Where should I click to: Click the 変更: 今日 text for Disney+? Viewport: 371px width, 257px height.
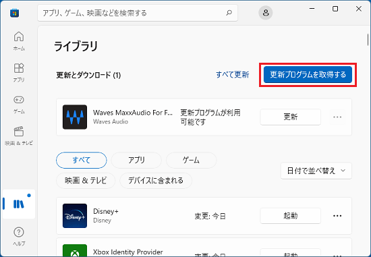pyautogui.click(x=210, y=217)
